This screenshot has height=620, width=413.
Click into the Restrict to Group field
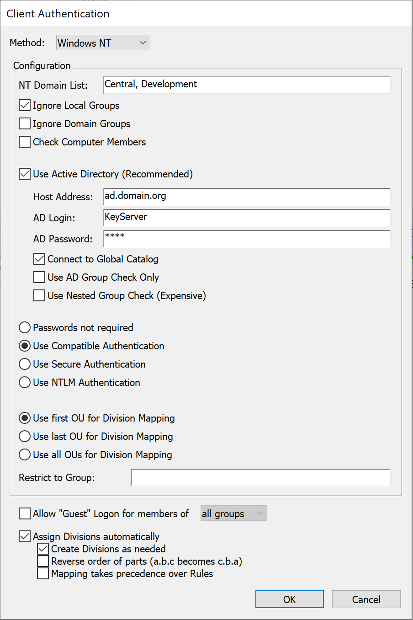(260, 477)
